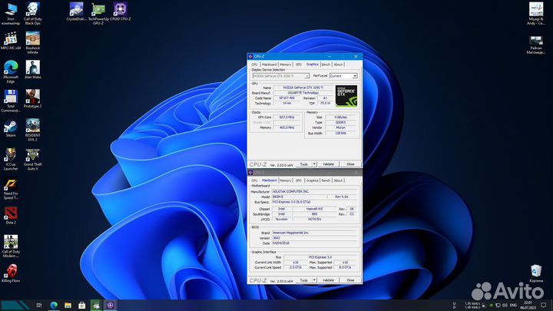Open Tools dropdown arrow in lower CPU-Z
This screenshot has height=311, width=553.
(314, 280)
